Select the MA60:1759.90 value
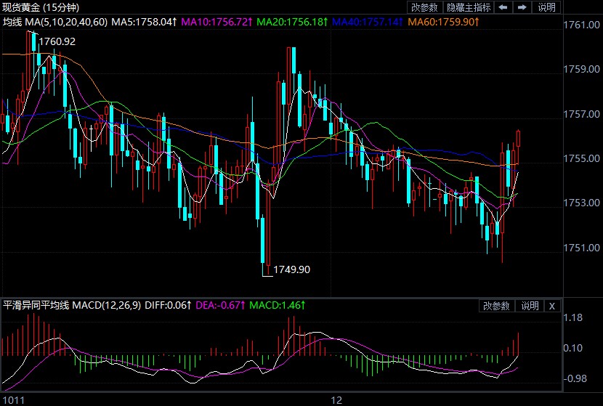 [x=443, y=22]
